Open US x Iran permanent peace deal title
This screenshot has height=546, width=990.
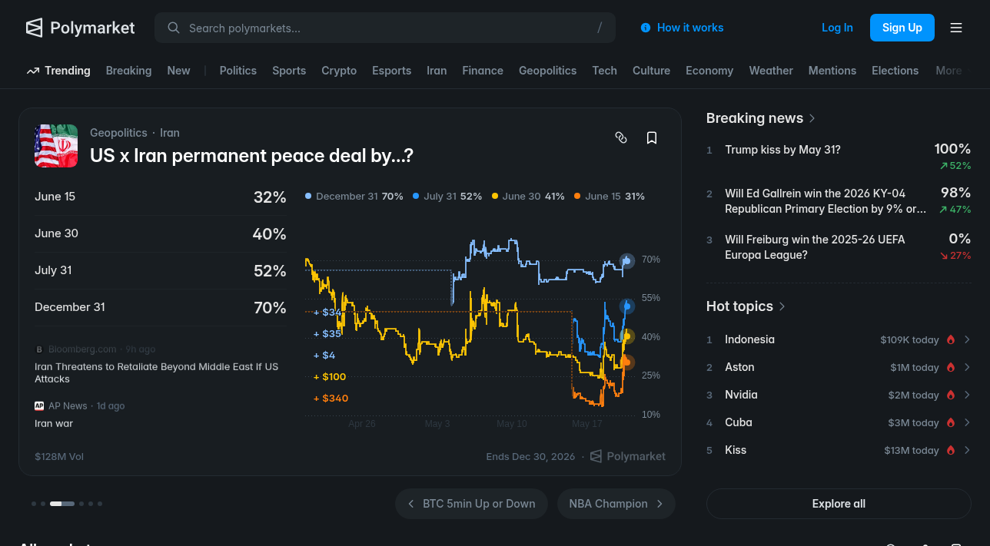[x=251, y=155]
